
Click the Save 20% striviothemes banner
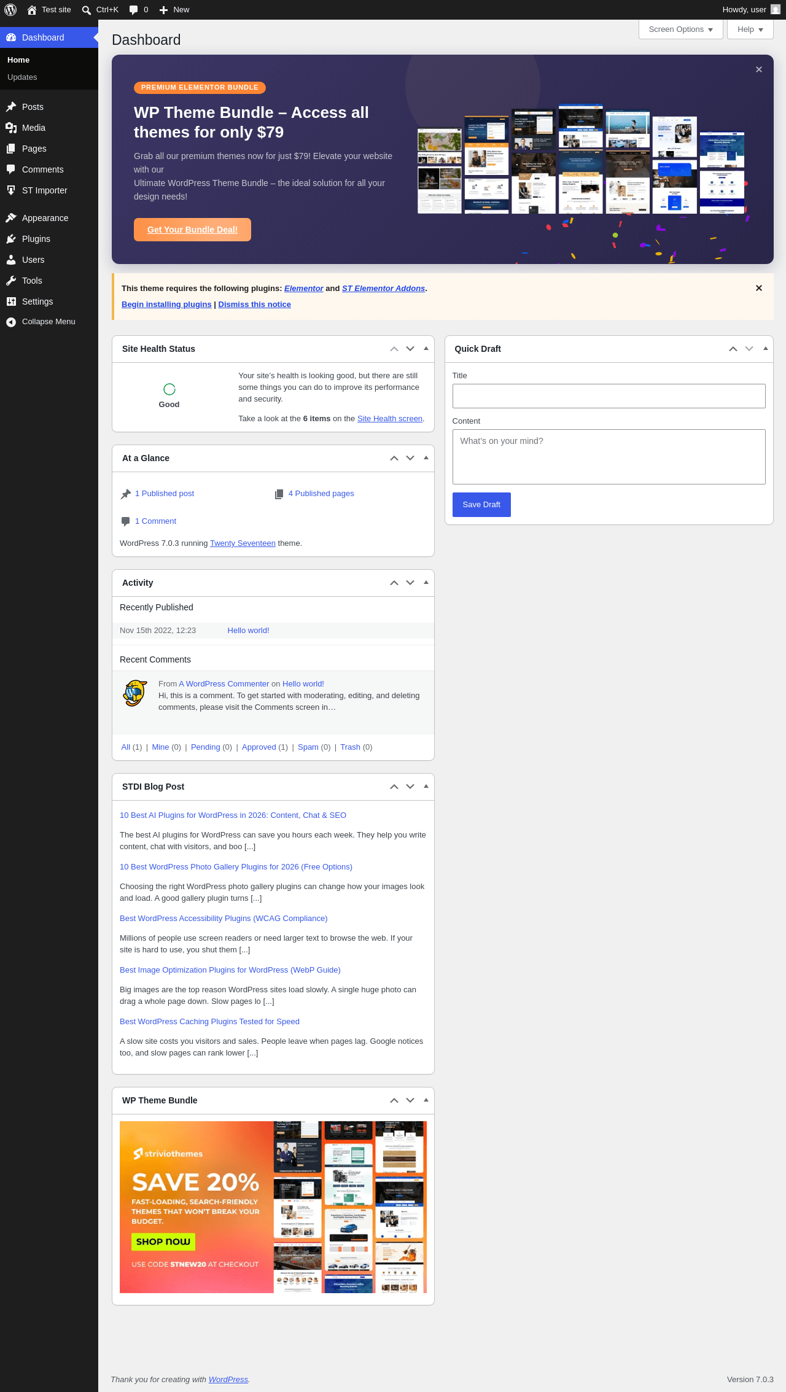point(273,1207)
